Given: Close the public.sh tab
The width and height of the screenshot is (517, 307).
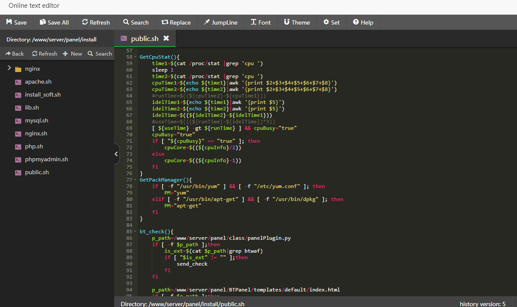Looking at the screenshot, I should click(166, 38).
